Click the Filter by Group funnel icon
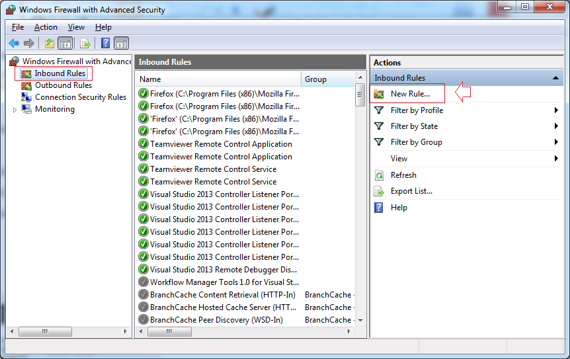 click(379, 142)
